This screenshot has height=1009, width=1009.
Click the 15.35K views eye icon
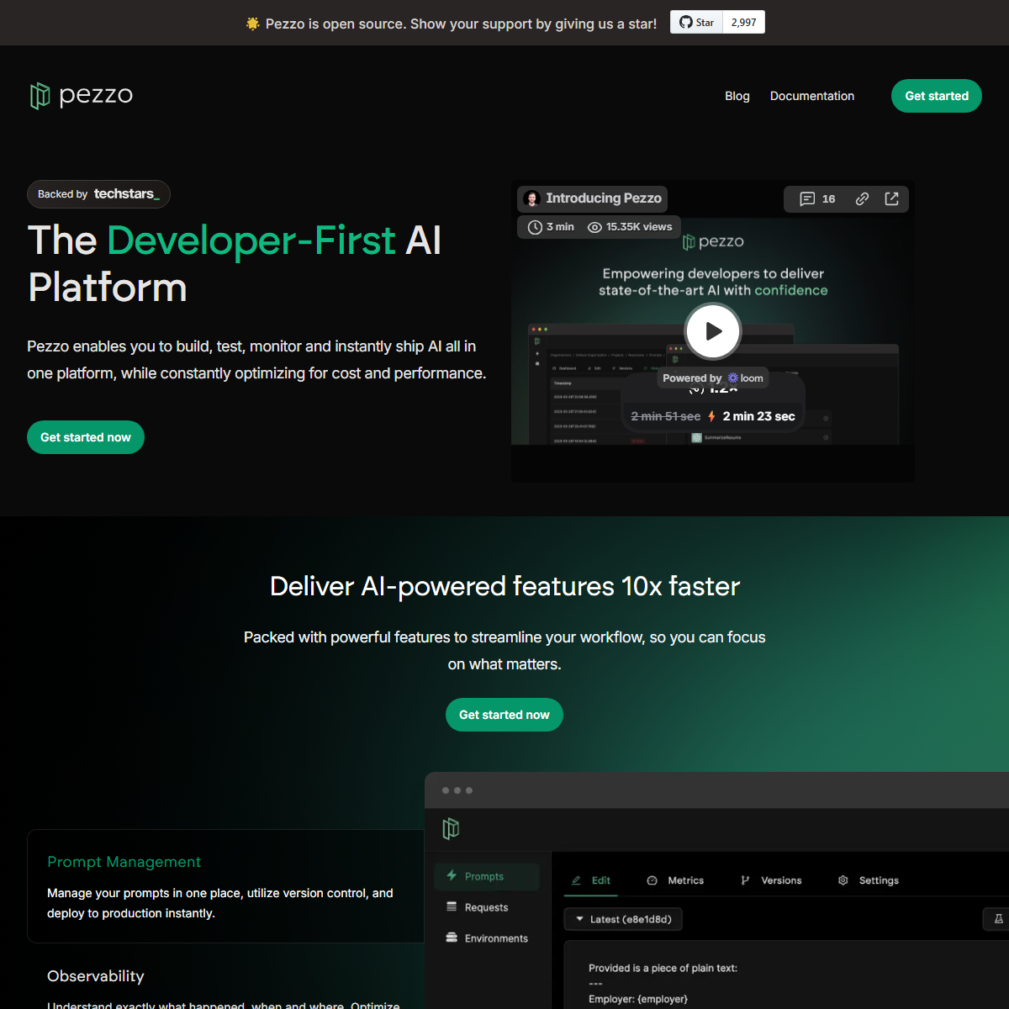pyautogui.click(x=594, y=227)
